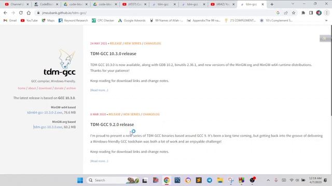Open the 10's Complement bookmark

click(276, 21)
